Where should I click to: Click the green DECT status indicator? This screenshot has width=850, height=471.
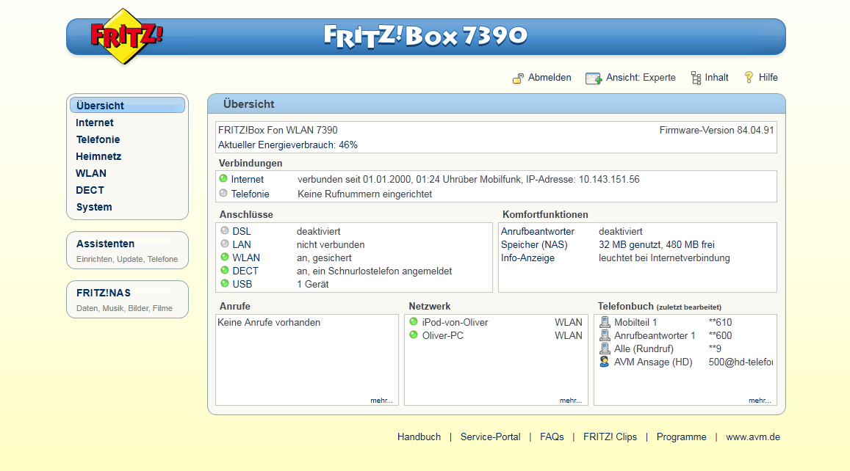(x=224, y=269)
